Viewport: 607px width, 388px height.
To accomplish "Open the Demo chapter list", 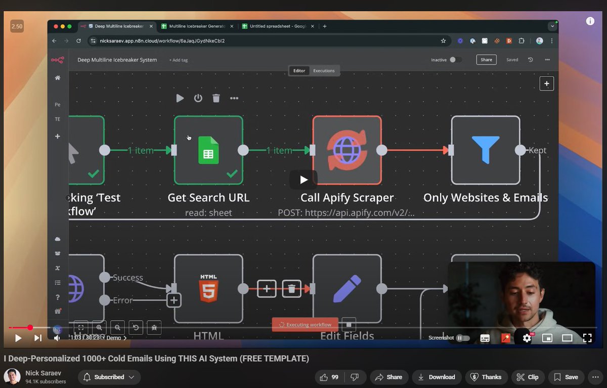I will click(x=116, y=338).
